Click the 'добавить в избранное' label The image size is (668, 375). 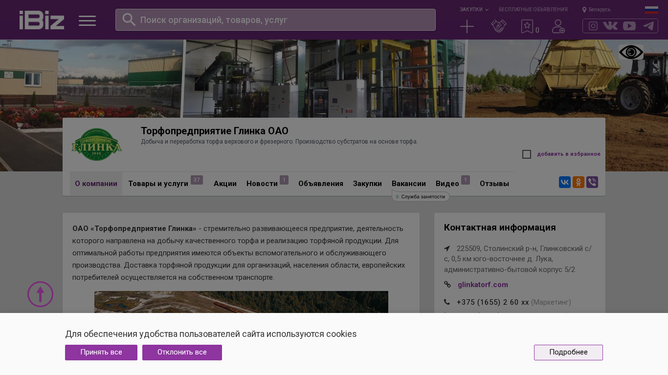(569, 154)
